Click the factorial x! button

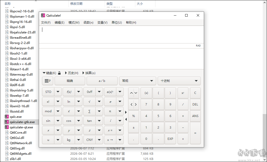coord(48,101)
